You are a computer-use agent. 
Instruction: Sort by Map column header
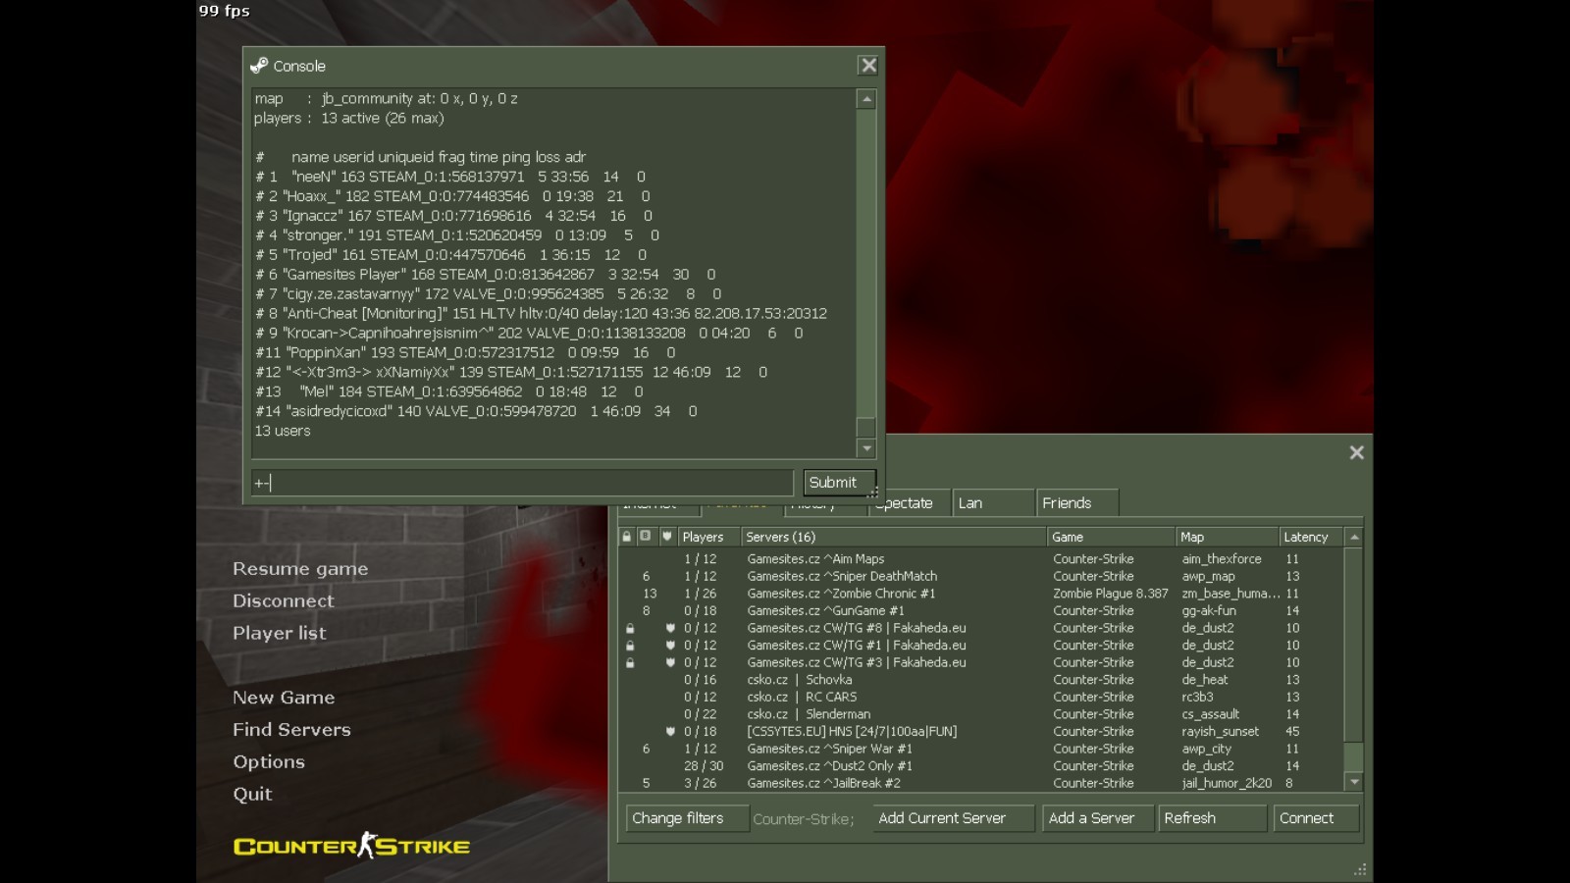click(x=1227, y=537)
